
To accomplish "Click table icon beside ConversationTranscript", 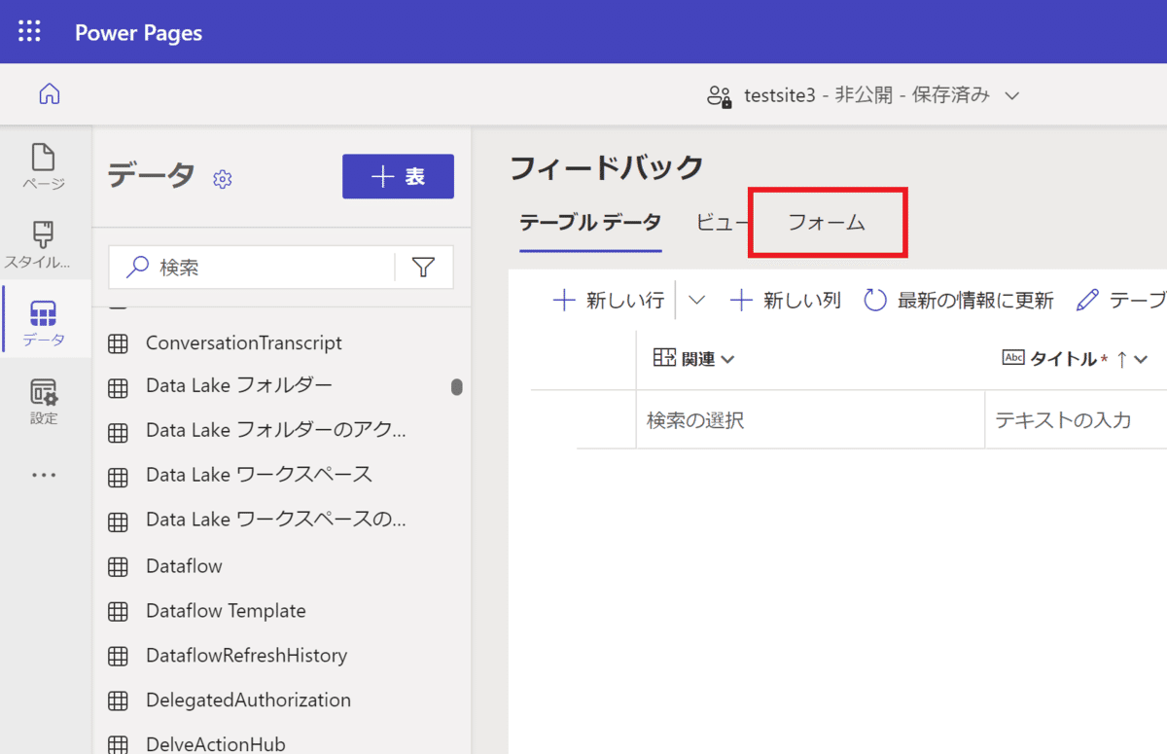I will [118, 343].
